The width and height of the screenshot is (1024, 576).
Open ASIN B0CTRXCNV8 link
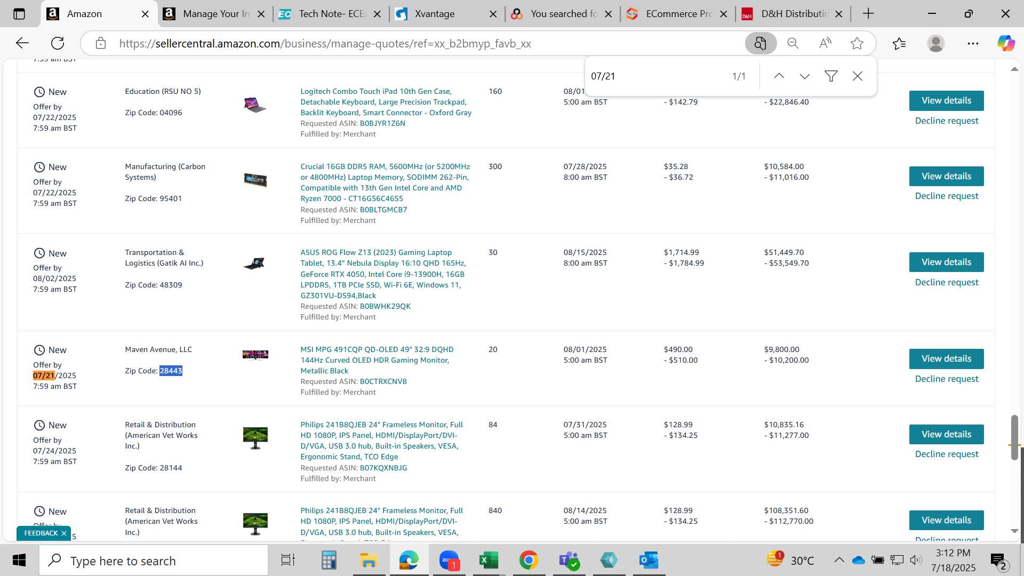383,382
